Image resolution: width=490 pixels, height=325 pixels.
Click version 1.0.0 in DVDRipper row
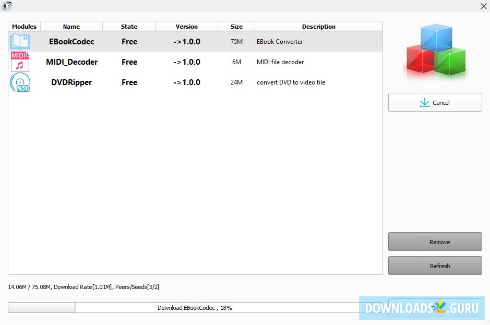point(187,82)
